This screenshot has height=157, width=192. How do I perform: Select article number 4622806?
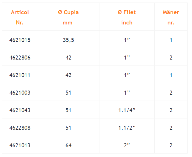click(20, 58)
